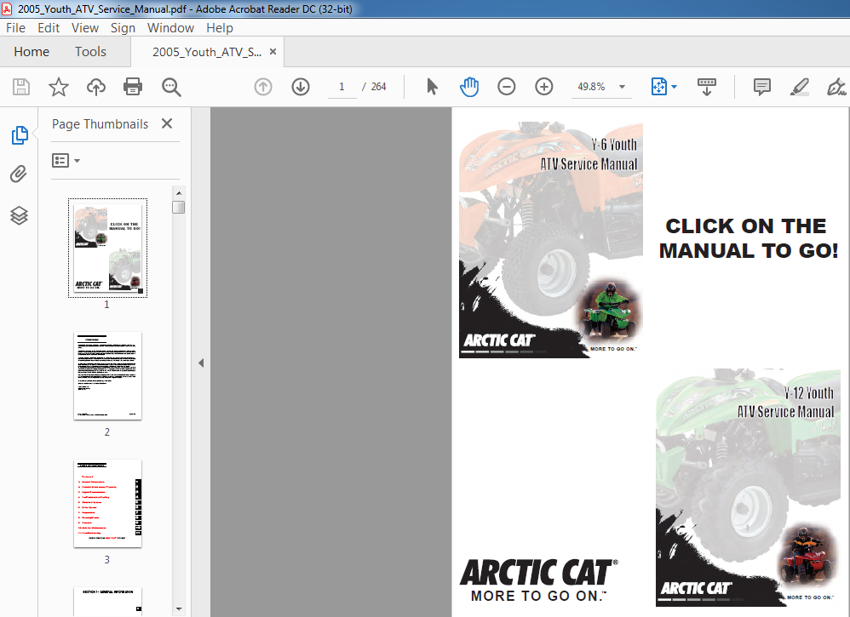This screenshot has height=617, width=850.
Task: Switch to the Home tab
Action: (32, 51)
